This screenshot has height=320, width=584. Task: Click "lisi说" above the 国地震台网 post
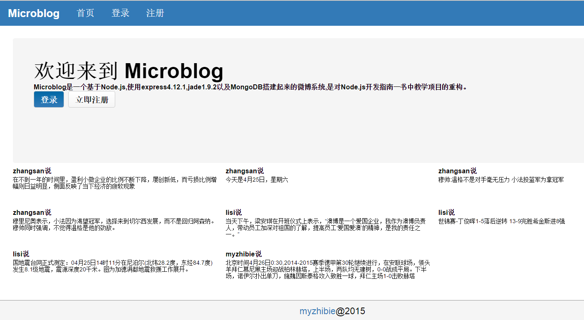[x=21, y=254]
